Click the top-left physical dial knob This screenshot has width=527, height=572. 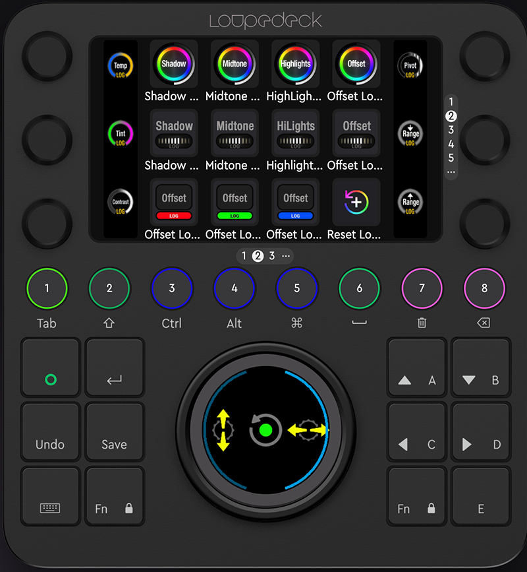coord(47,56)
